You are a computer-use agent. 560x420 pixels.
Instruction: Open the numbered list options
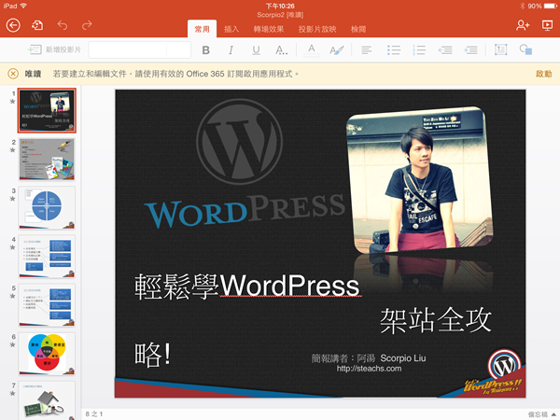[420, 49]
